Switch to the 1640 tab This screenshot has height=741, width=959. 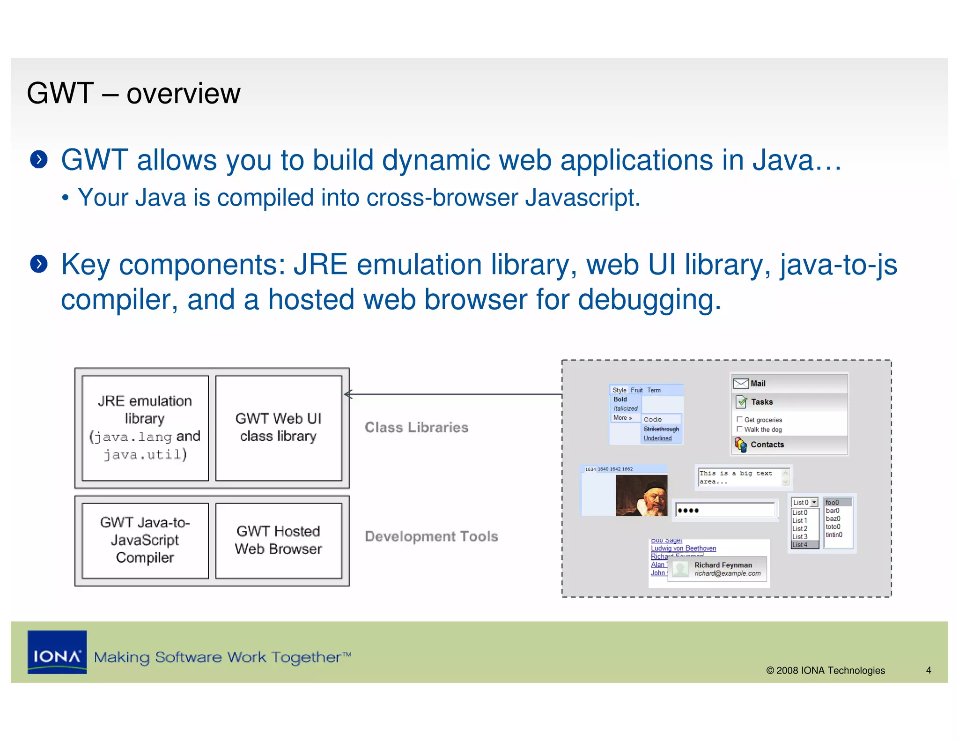[x=603, y=469]
